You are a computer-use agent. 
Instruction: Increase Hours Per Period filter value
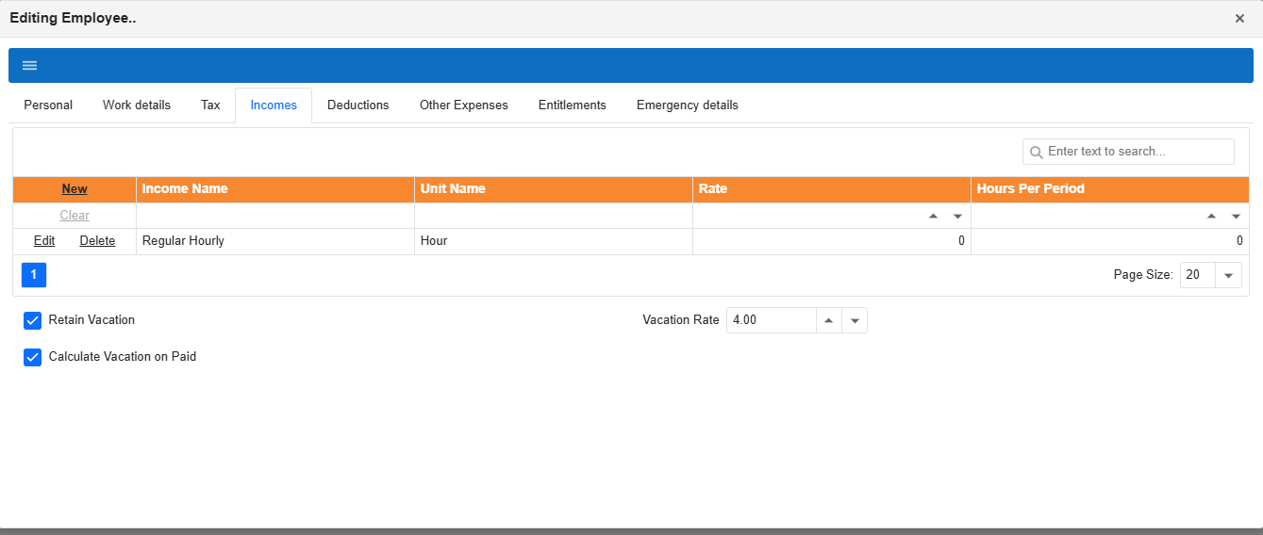point(1212,216)
